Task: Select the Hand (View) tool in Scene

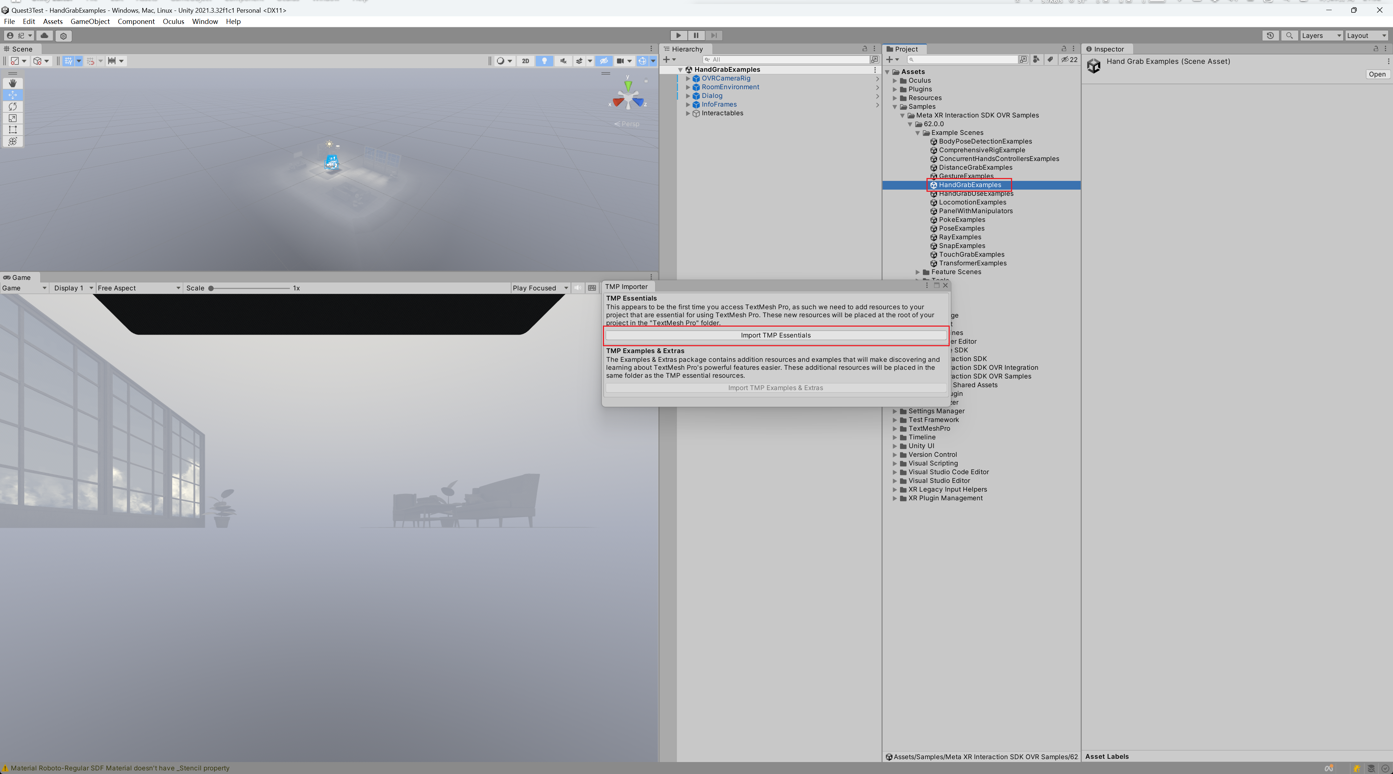Action: click(12, 83)
